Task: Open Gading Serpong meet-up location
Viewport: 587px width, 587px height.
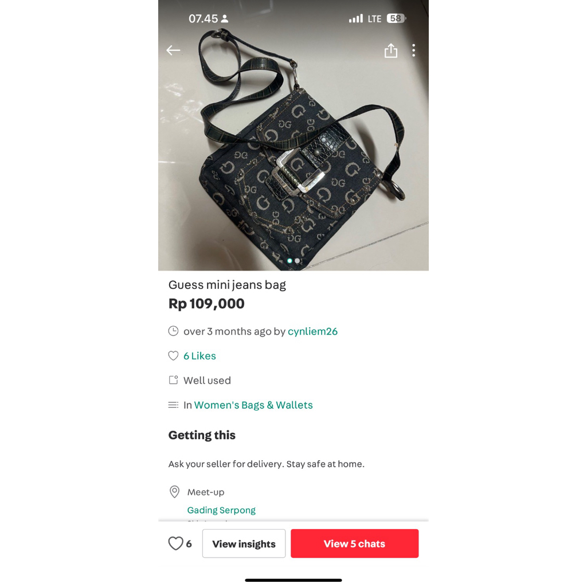Action: [221, 510]
